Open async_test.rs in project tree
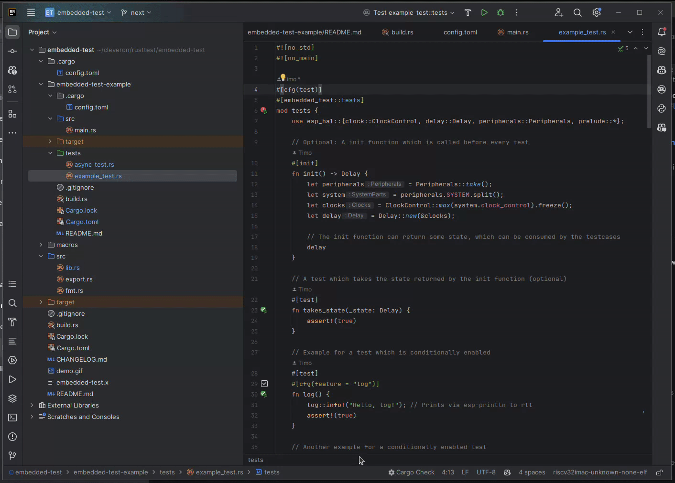 point(94,164)
